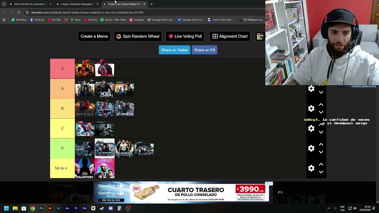Open the '168 Wallpapers by...' bookmark
Image resolution: width=379 pixels, height=213 pixels.
[x=251, y=20]
